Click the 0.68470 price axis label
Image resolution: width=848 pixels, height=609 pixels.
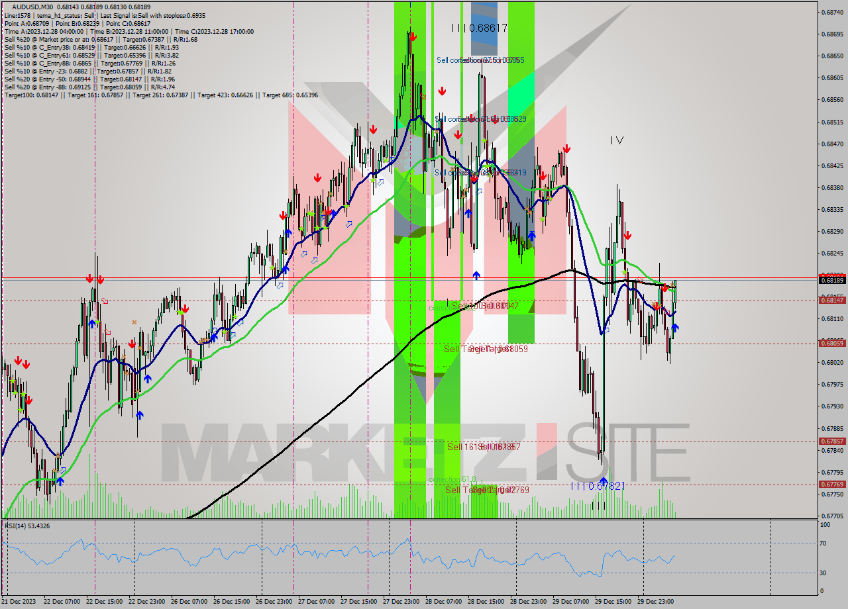pos(832,144)
